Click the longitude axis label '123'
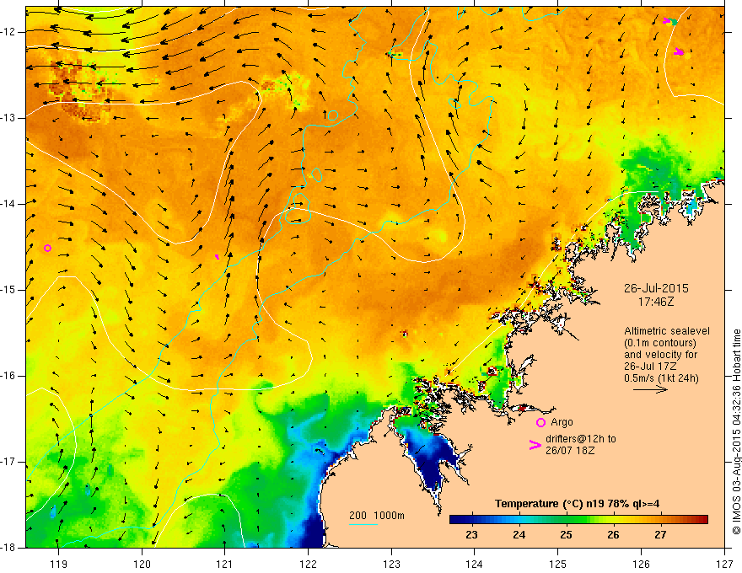This screenshot has width=742, height=573. pyautogui.click(x=391, y=564)
